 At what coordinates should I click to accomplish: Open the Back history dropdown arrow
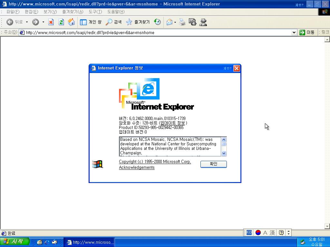click(27, 22)
